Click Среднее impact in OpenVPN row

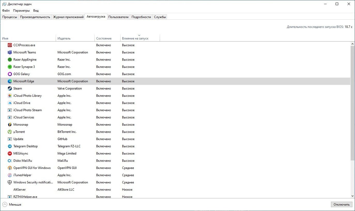(x=128, y=168)
